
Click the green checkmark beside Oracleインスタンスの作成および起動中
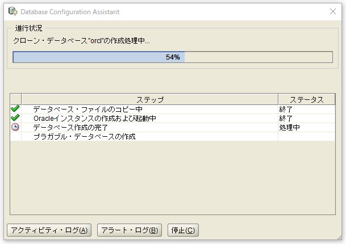pyautogui.click(x=15, y=117)
